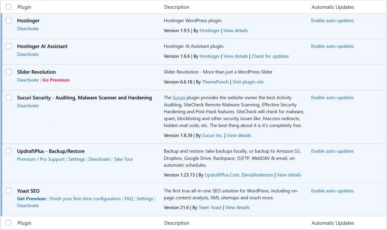The image size is (387, 230).
Task: Check the Sucuri Security plugin checkbox
Action: coord(9,97)
